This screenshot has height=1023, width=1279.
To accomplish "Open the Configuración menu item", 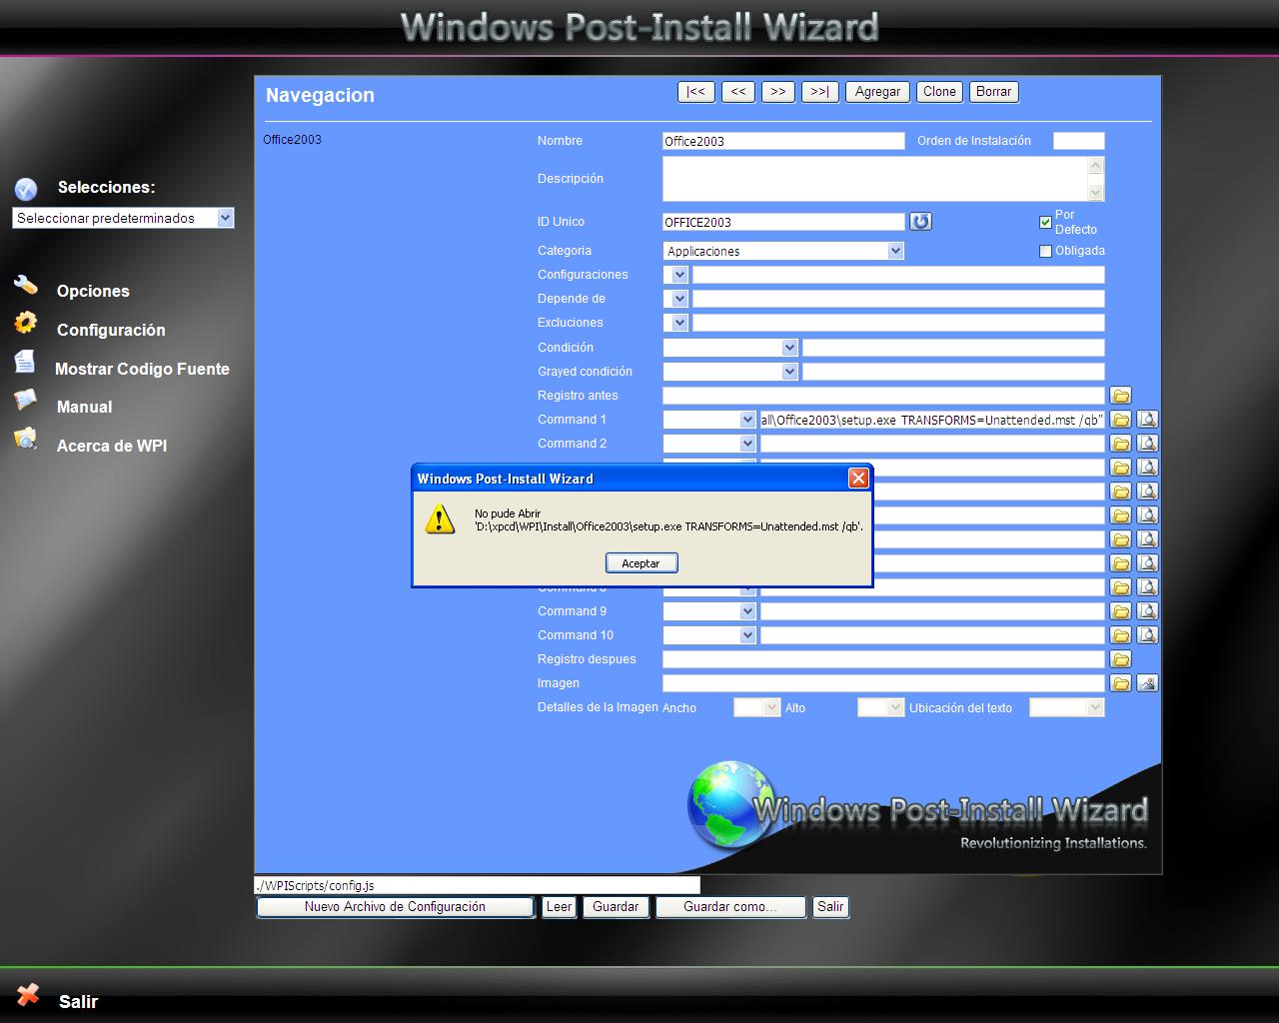I will point(111,330).
